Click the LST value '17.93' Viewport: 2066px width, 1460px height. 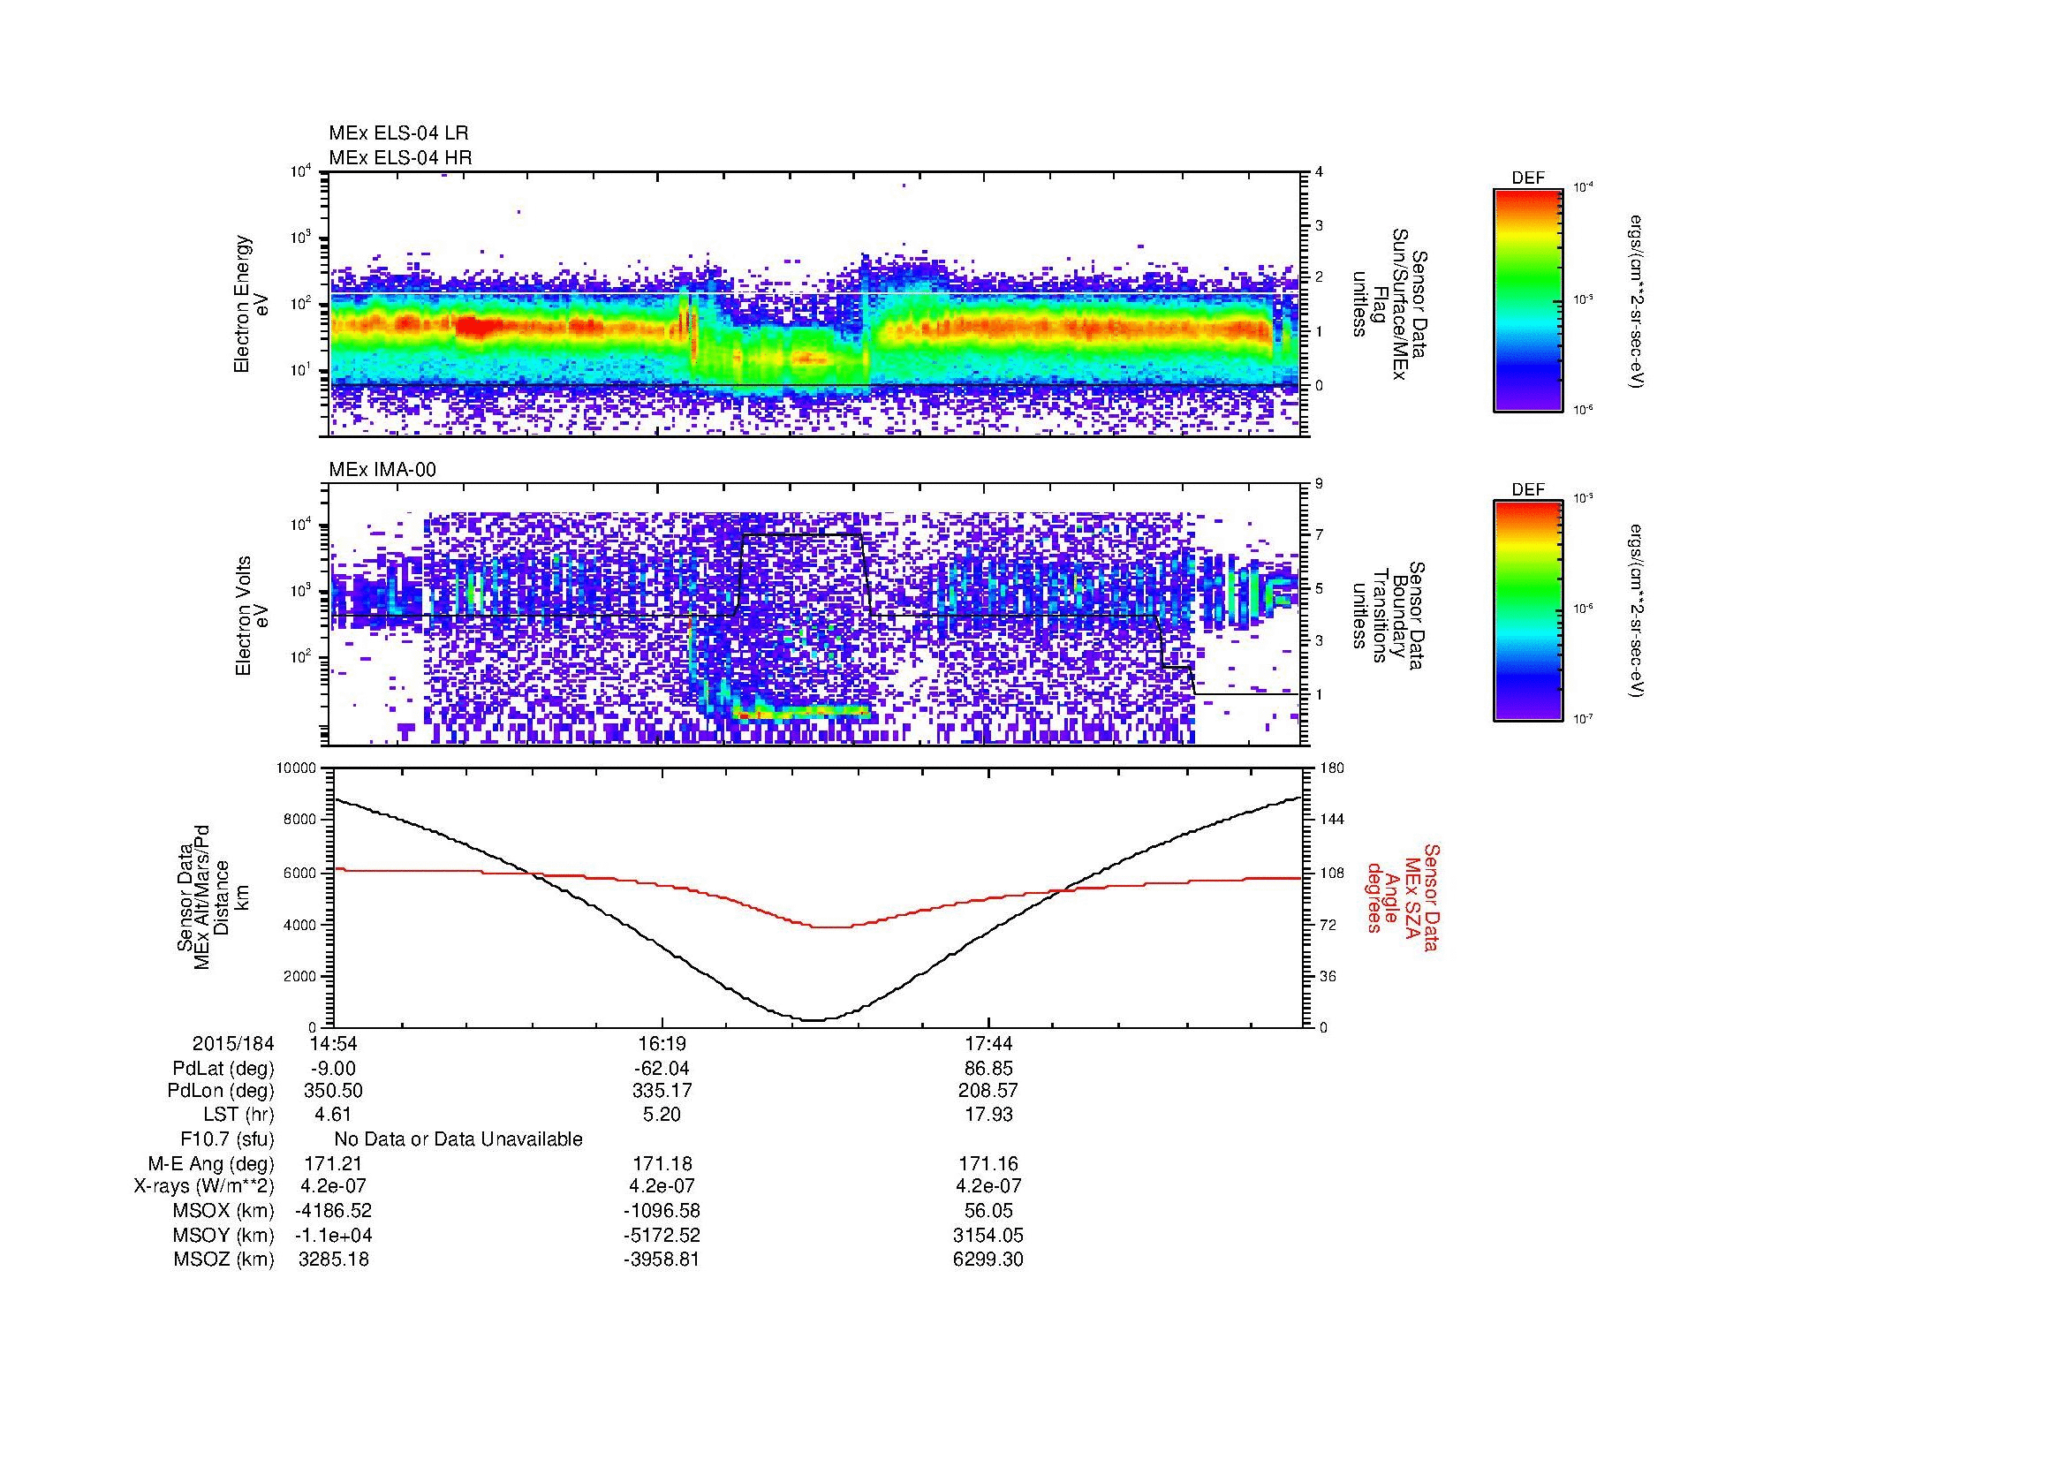(988, 1116)
